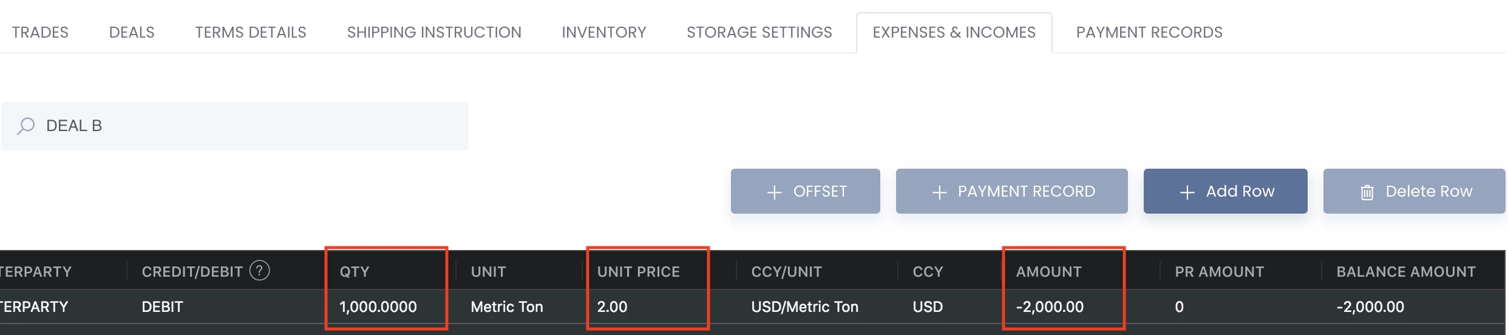The image size is (1508, 335).
Task: Click the plus icon on PAYMENT RECORD
Action: coord(939,192)
